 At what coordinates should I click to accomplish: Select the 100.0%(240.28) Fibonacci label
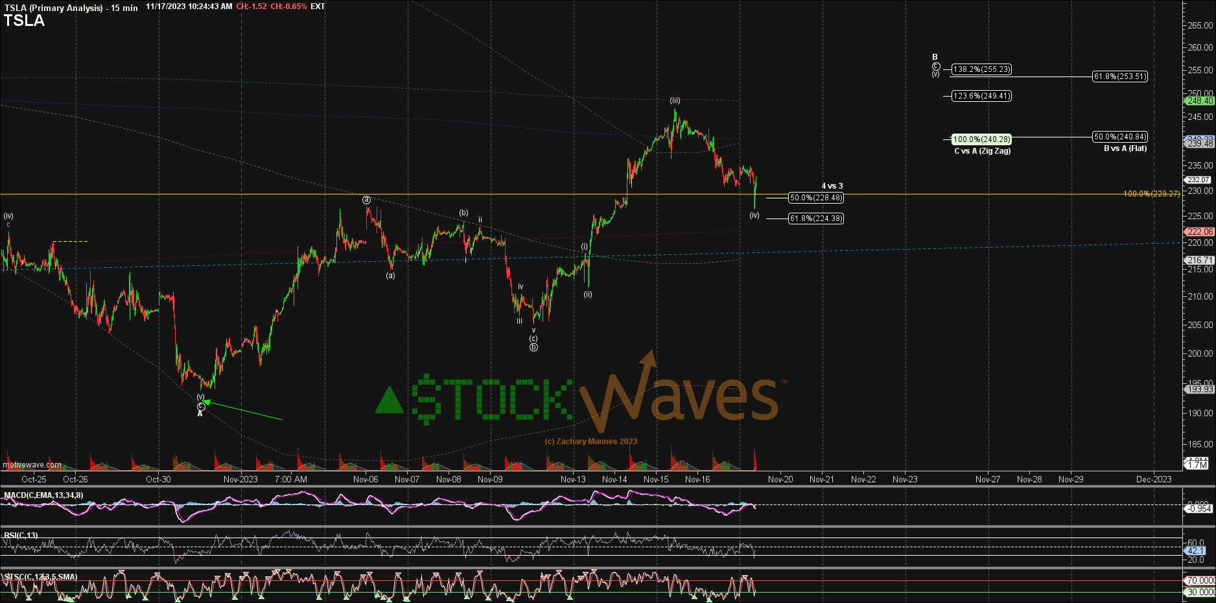point(981,139)
